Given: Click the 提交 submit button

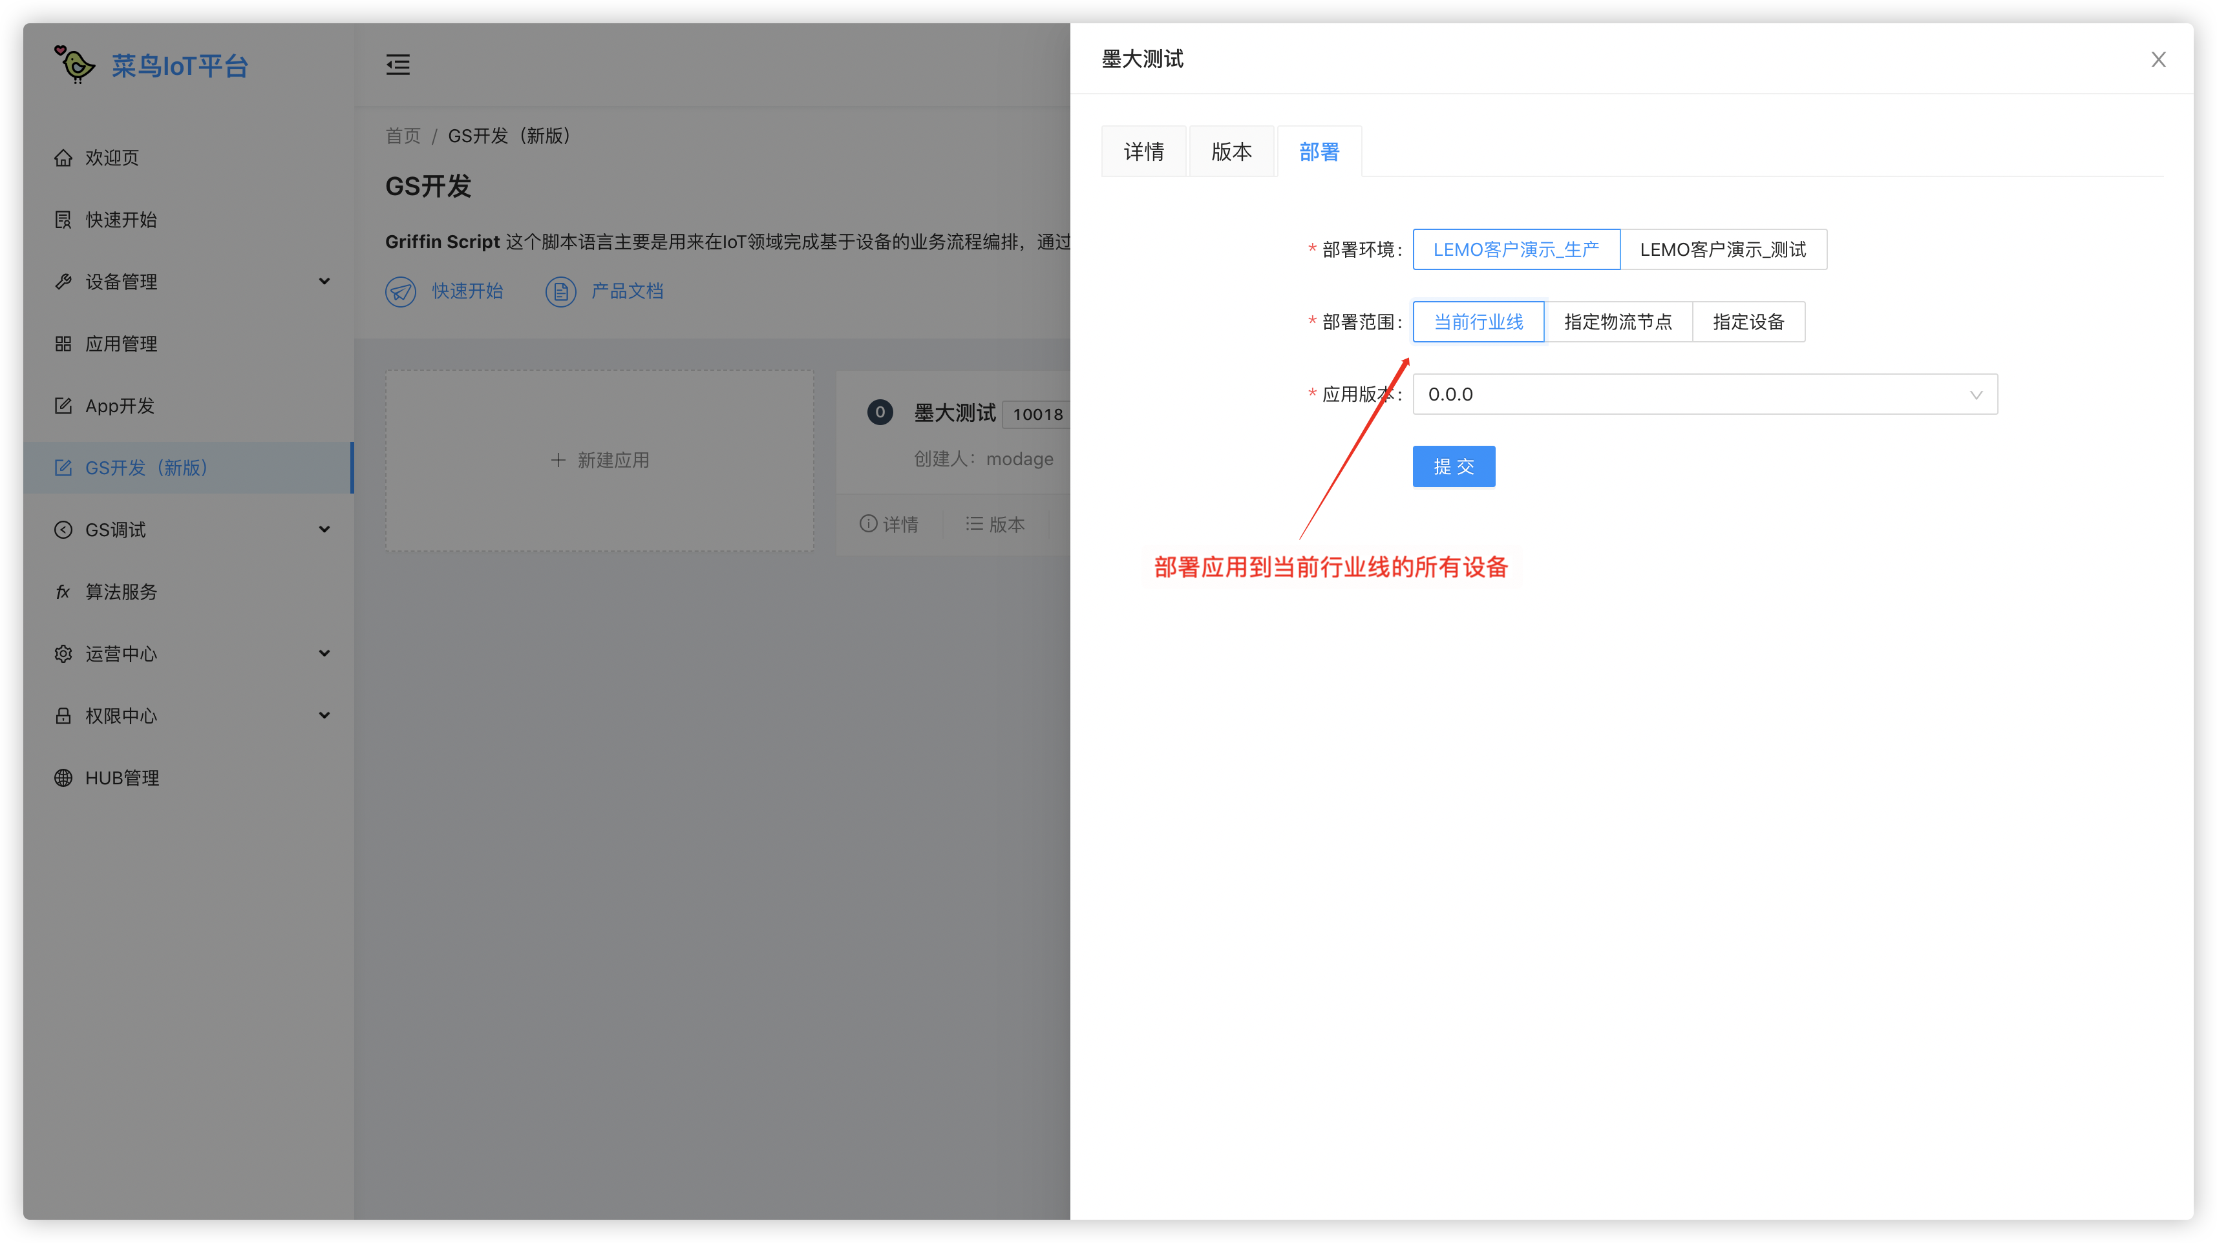Looking at the screenshot, I should pos(1453,466).
